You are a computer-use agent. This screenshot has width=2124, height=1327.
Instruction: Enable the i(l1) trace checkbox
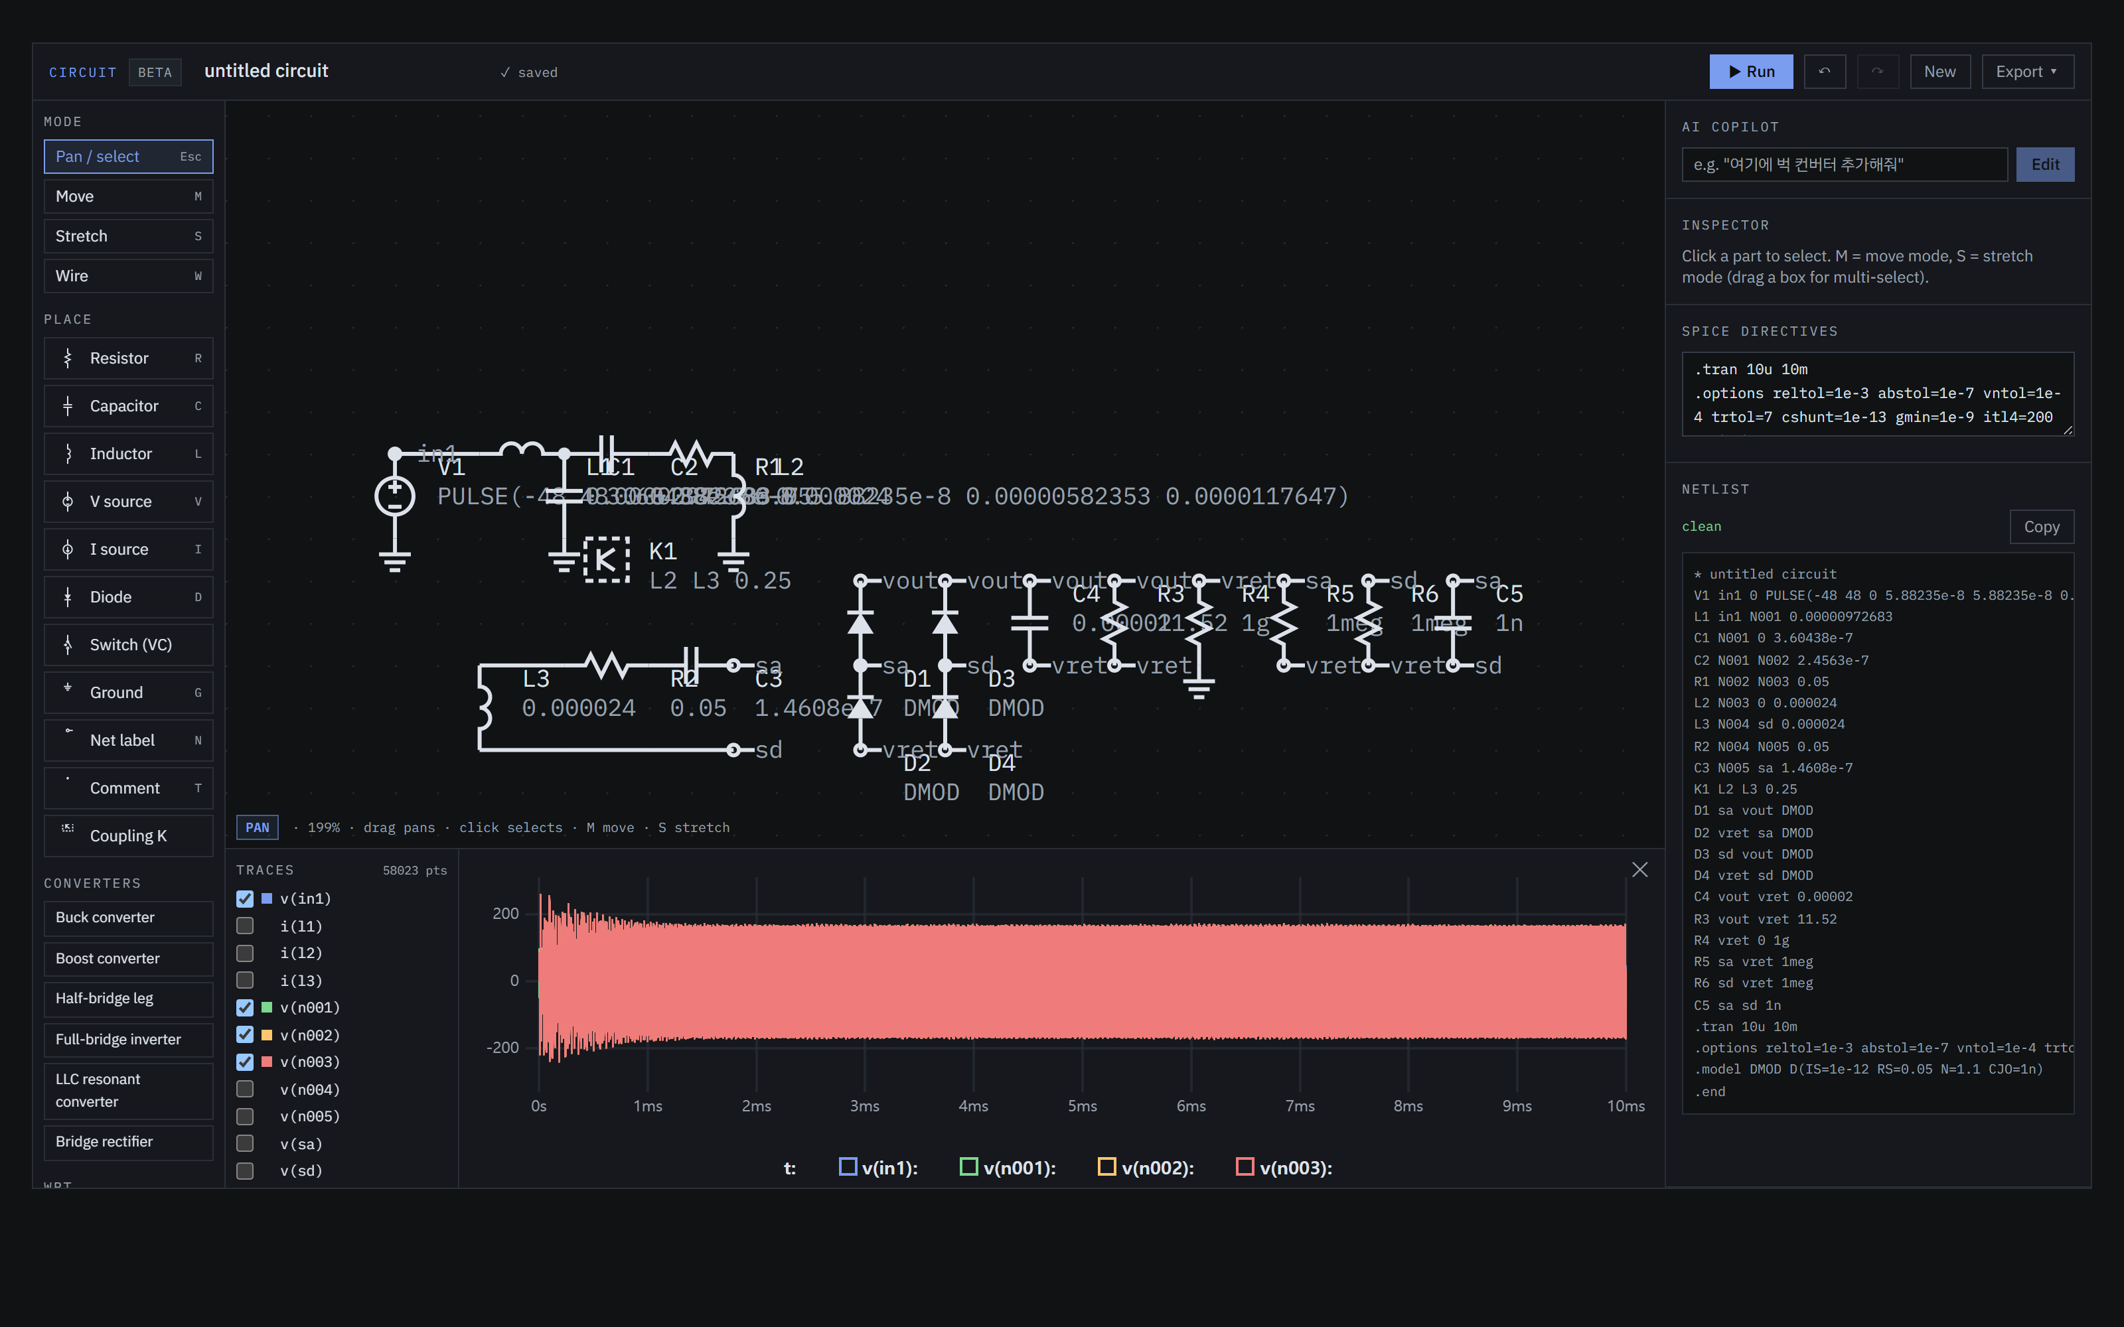[x=245, y=926]
